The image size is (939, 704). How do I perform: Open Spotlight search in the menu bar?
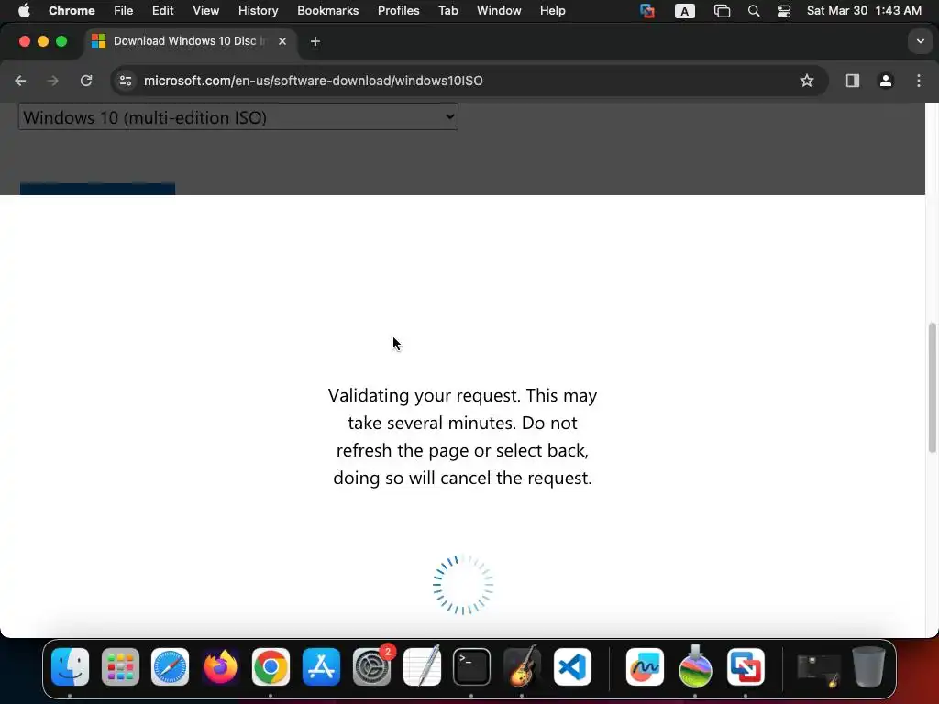[754, 11]
